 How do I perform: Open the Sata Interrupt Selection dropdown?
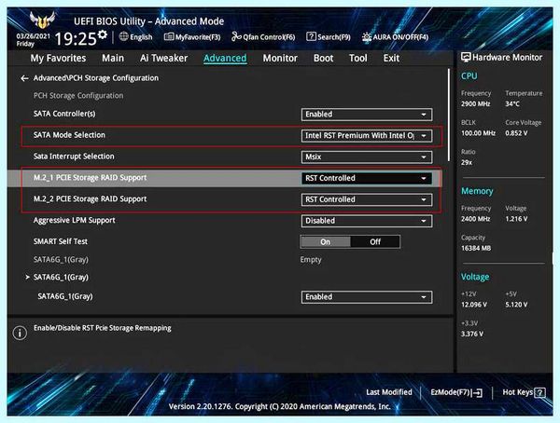click(x=367, y=157)
